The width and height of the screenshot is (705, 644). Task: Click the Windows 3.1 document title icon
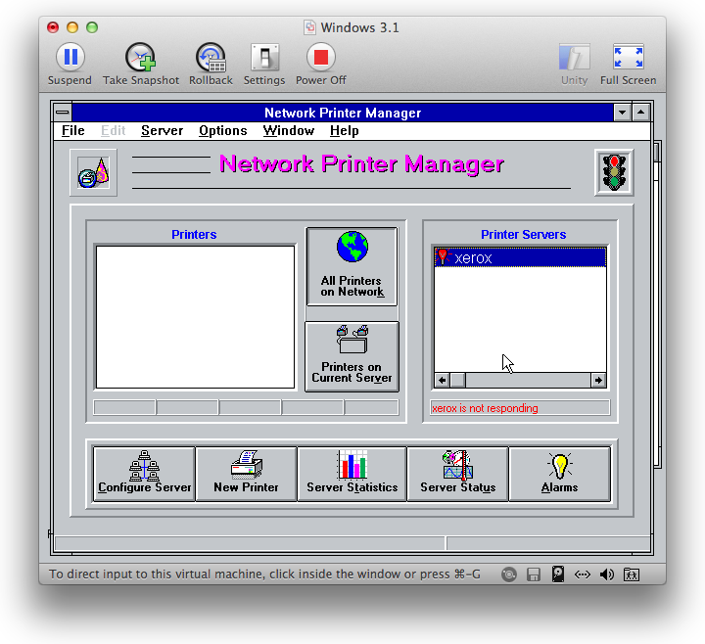(309, 27)
